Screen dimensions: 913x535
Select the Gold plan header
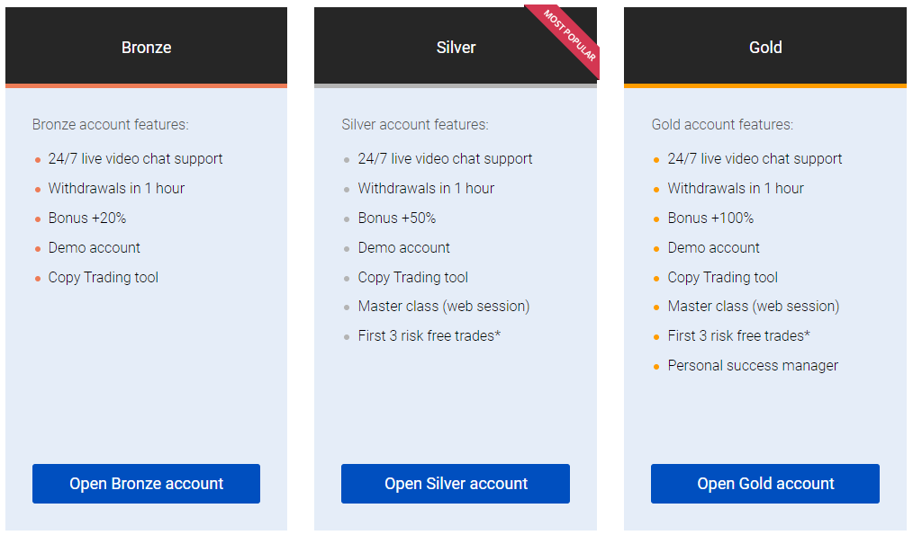point(765,46)
